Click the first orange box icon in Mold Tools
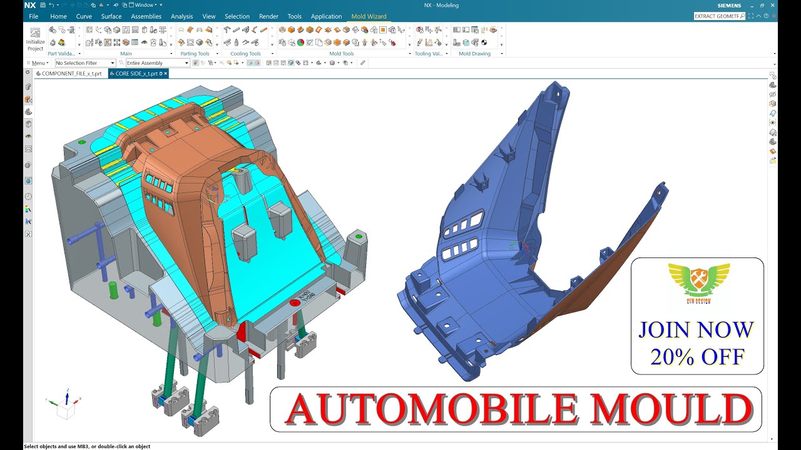The height and width of the screenshot is (450, 801). 292,30
